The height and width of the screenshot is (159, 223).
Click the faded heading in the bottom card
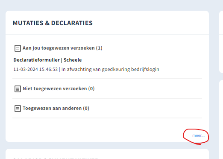56,158
